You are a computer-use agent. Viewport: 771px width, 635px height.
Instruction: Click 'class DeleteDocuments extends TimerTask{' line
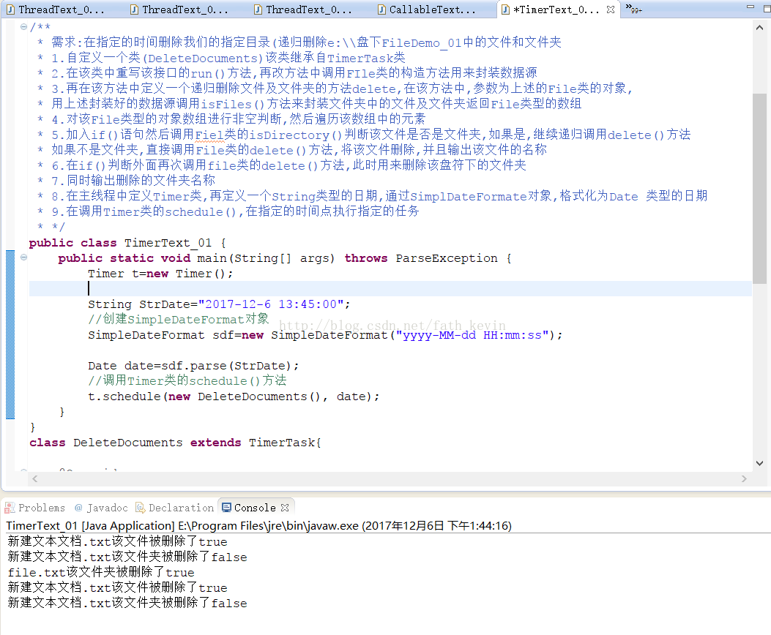(x=175, y=443)
